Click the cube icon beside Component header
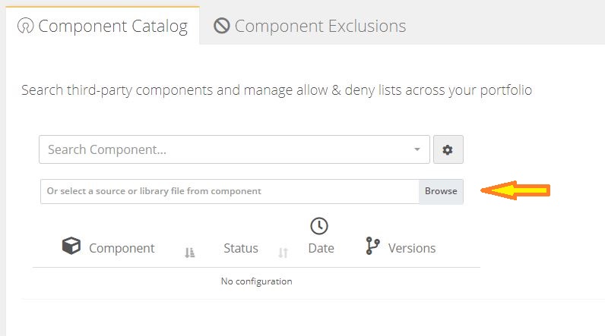This screenshot has width=605, height=336. coord(71,246)
